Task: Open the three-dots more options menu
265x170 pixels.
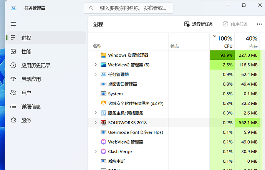Action: click(259, 24)
